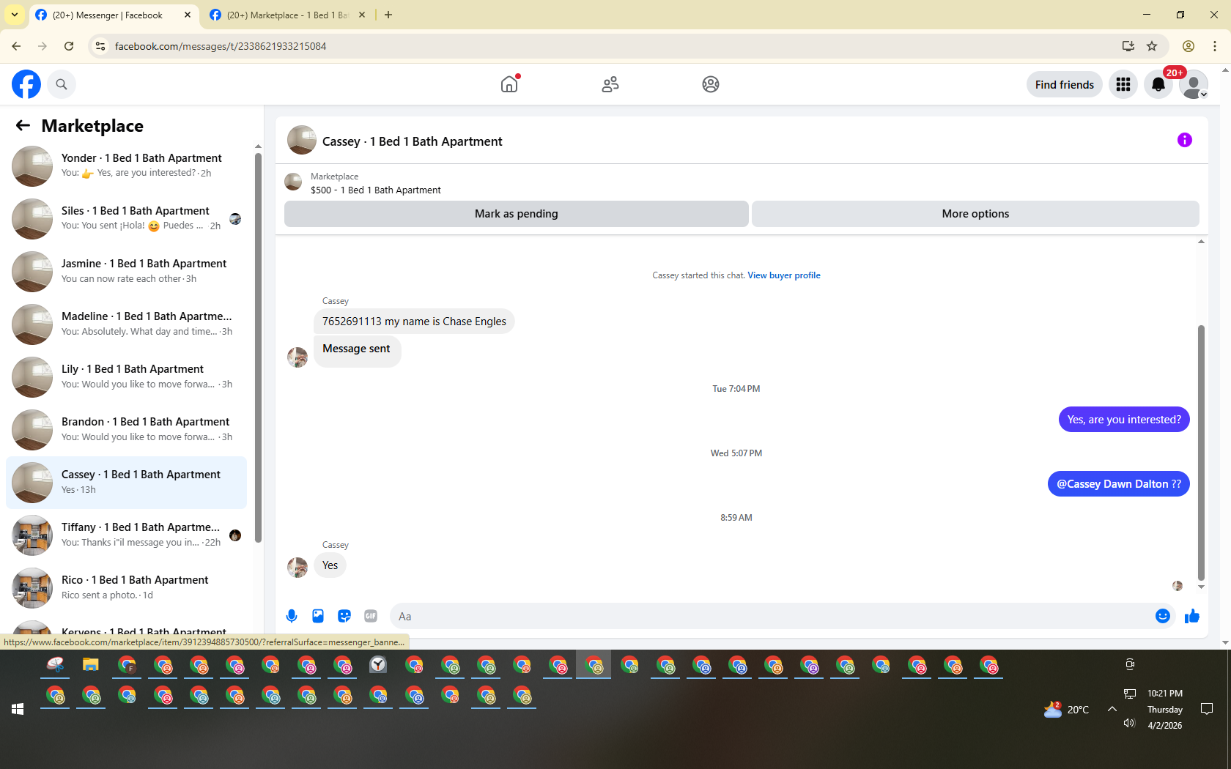Screen dimensions: 1231x769
Task: Click the message "7652691113 my name is Chase Engles"
Action: click(414, 322)
